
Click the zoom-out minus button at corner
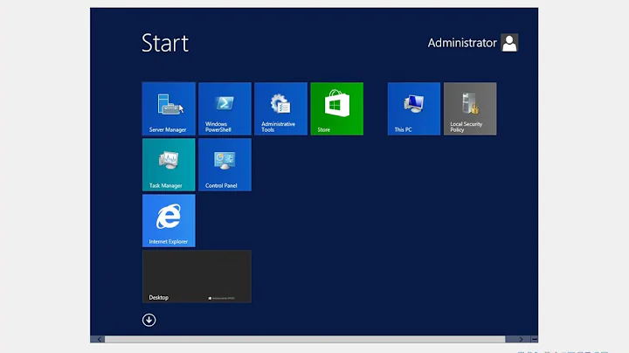(x=535, y=339)
